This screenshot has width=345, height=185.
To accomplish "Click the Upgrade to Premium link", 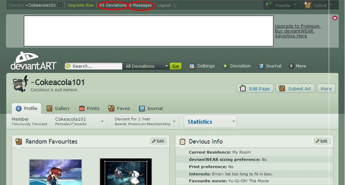I will click(x=297, y=26).
